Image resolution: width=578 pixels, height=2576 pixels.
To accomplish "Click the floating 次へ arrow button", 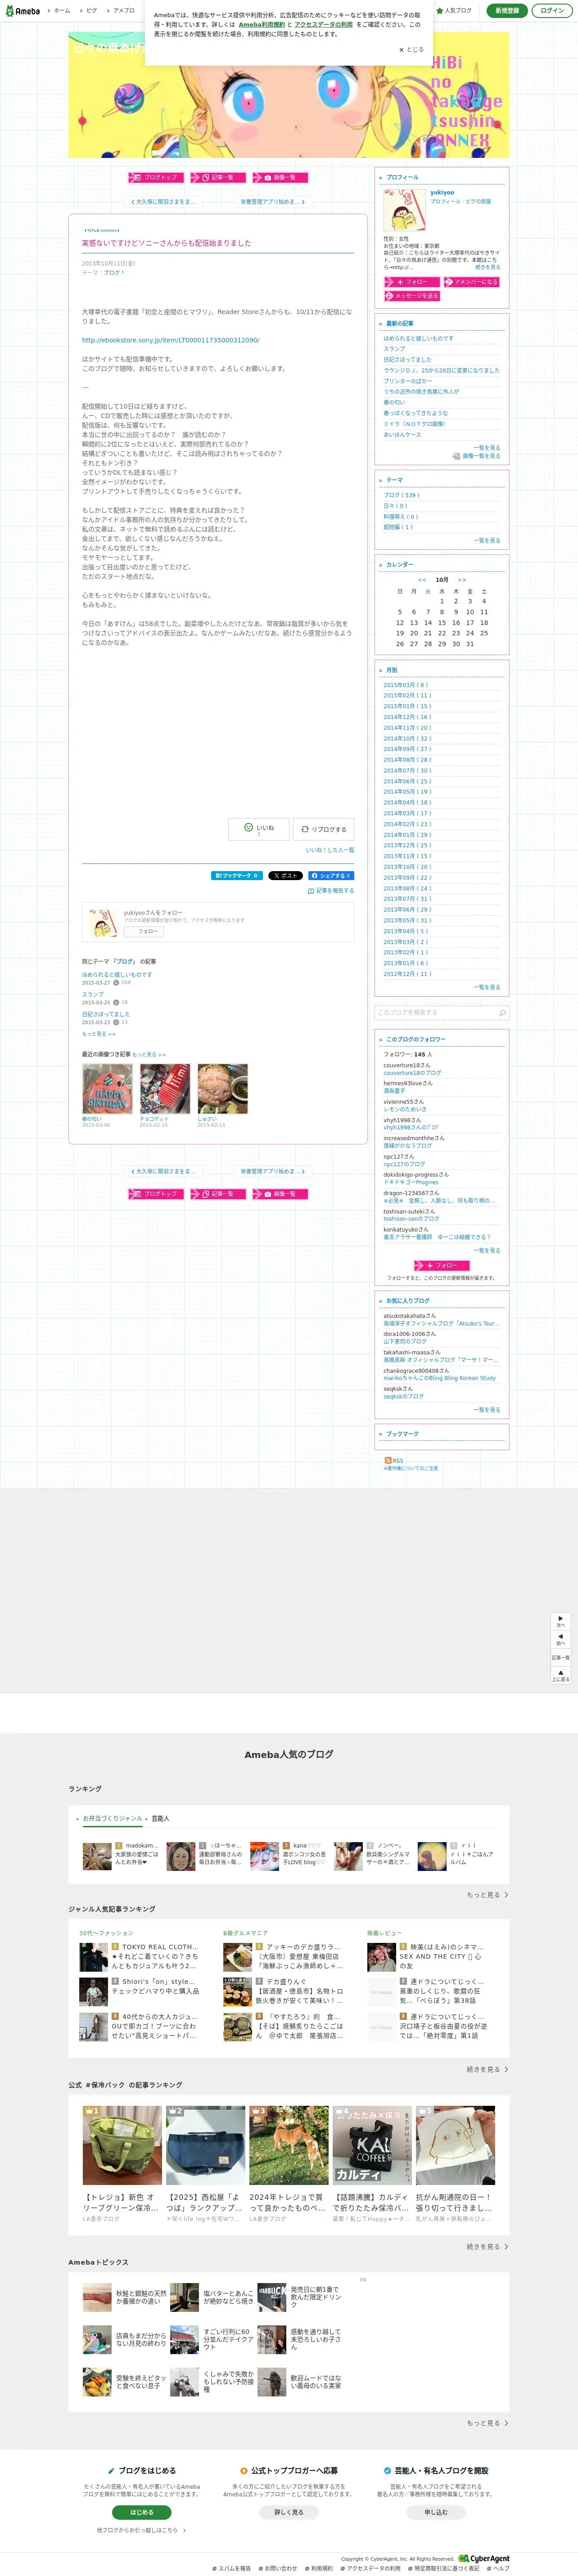I will point(560,1621).
